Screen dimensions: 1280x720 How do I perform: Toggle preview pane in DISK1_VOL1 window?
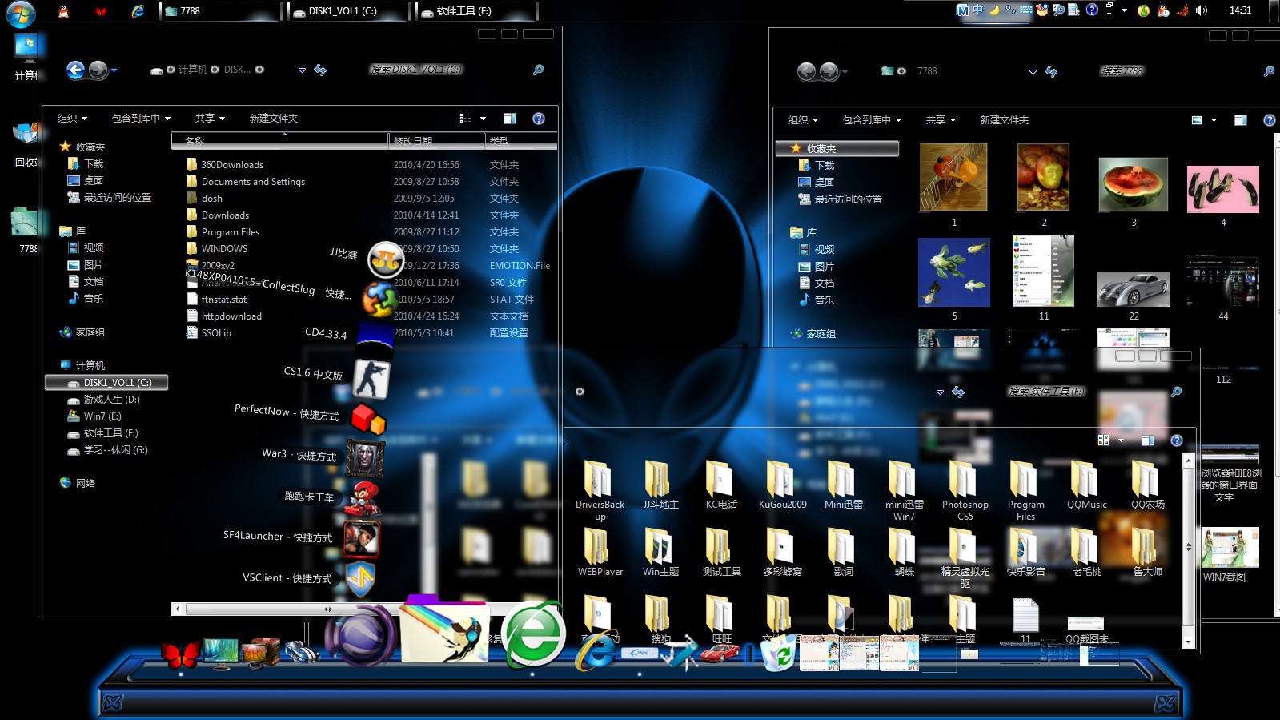point(510,119)
